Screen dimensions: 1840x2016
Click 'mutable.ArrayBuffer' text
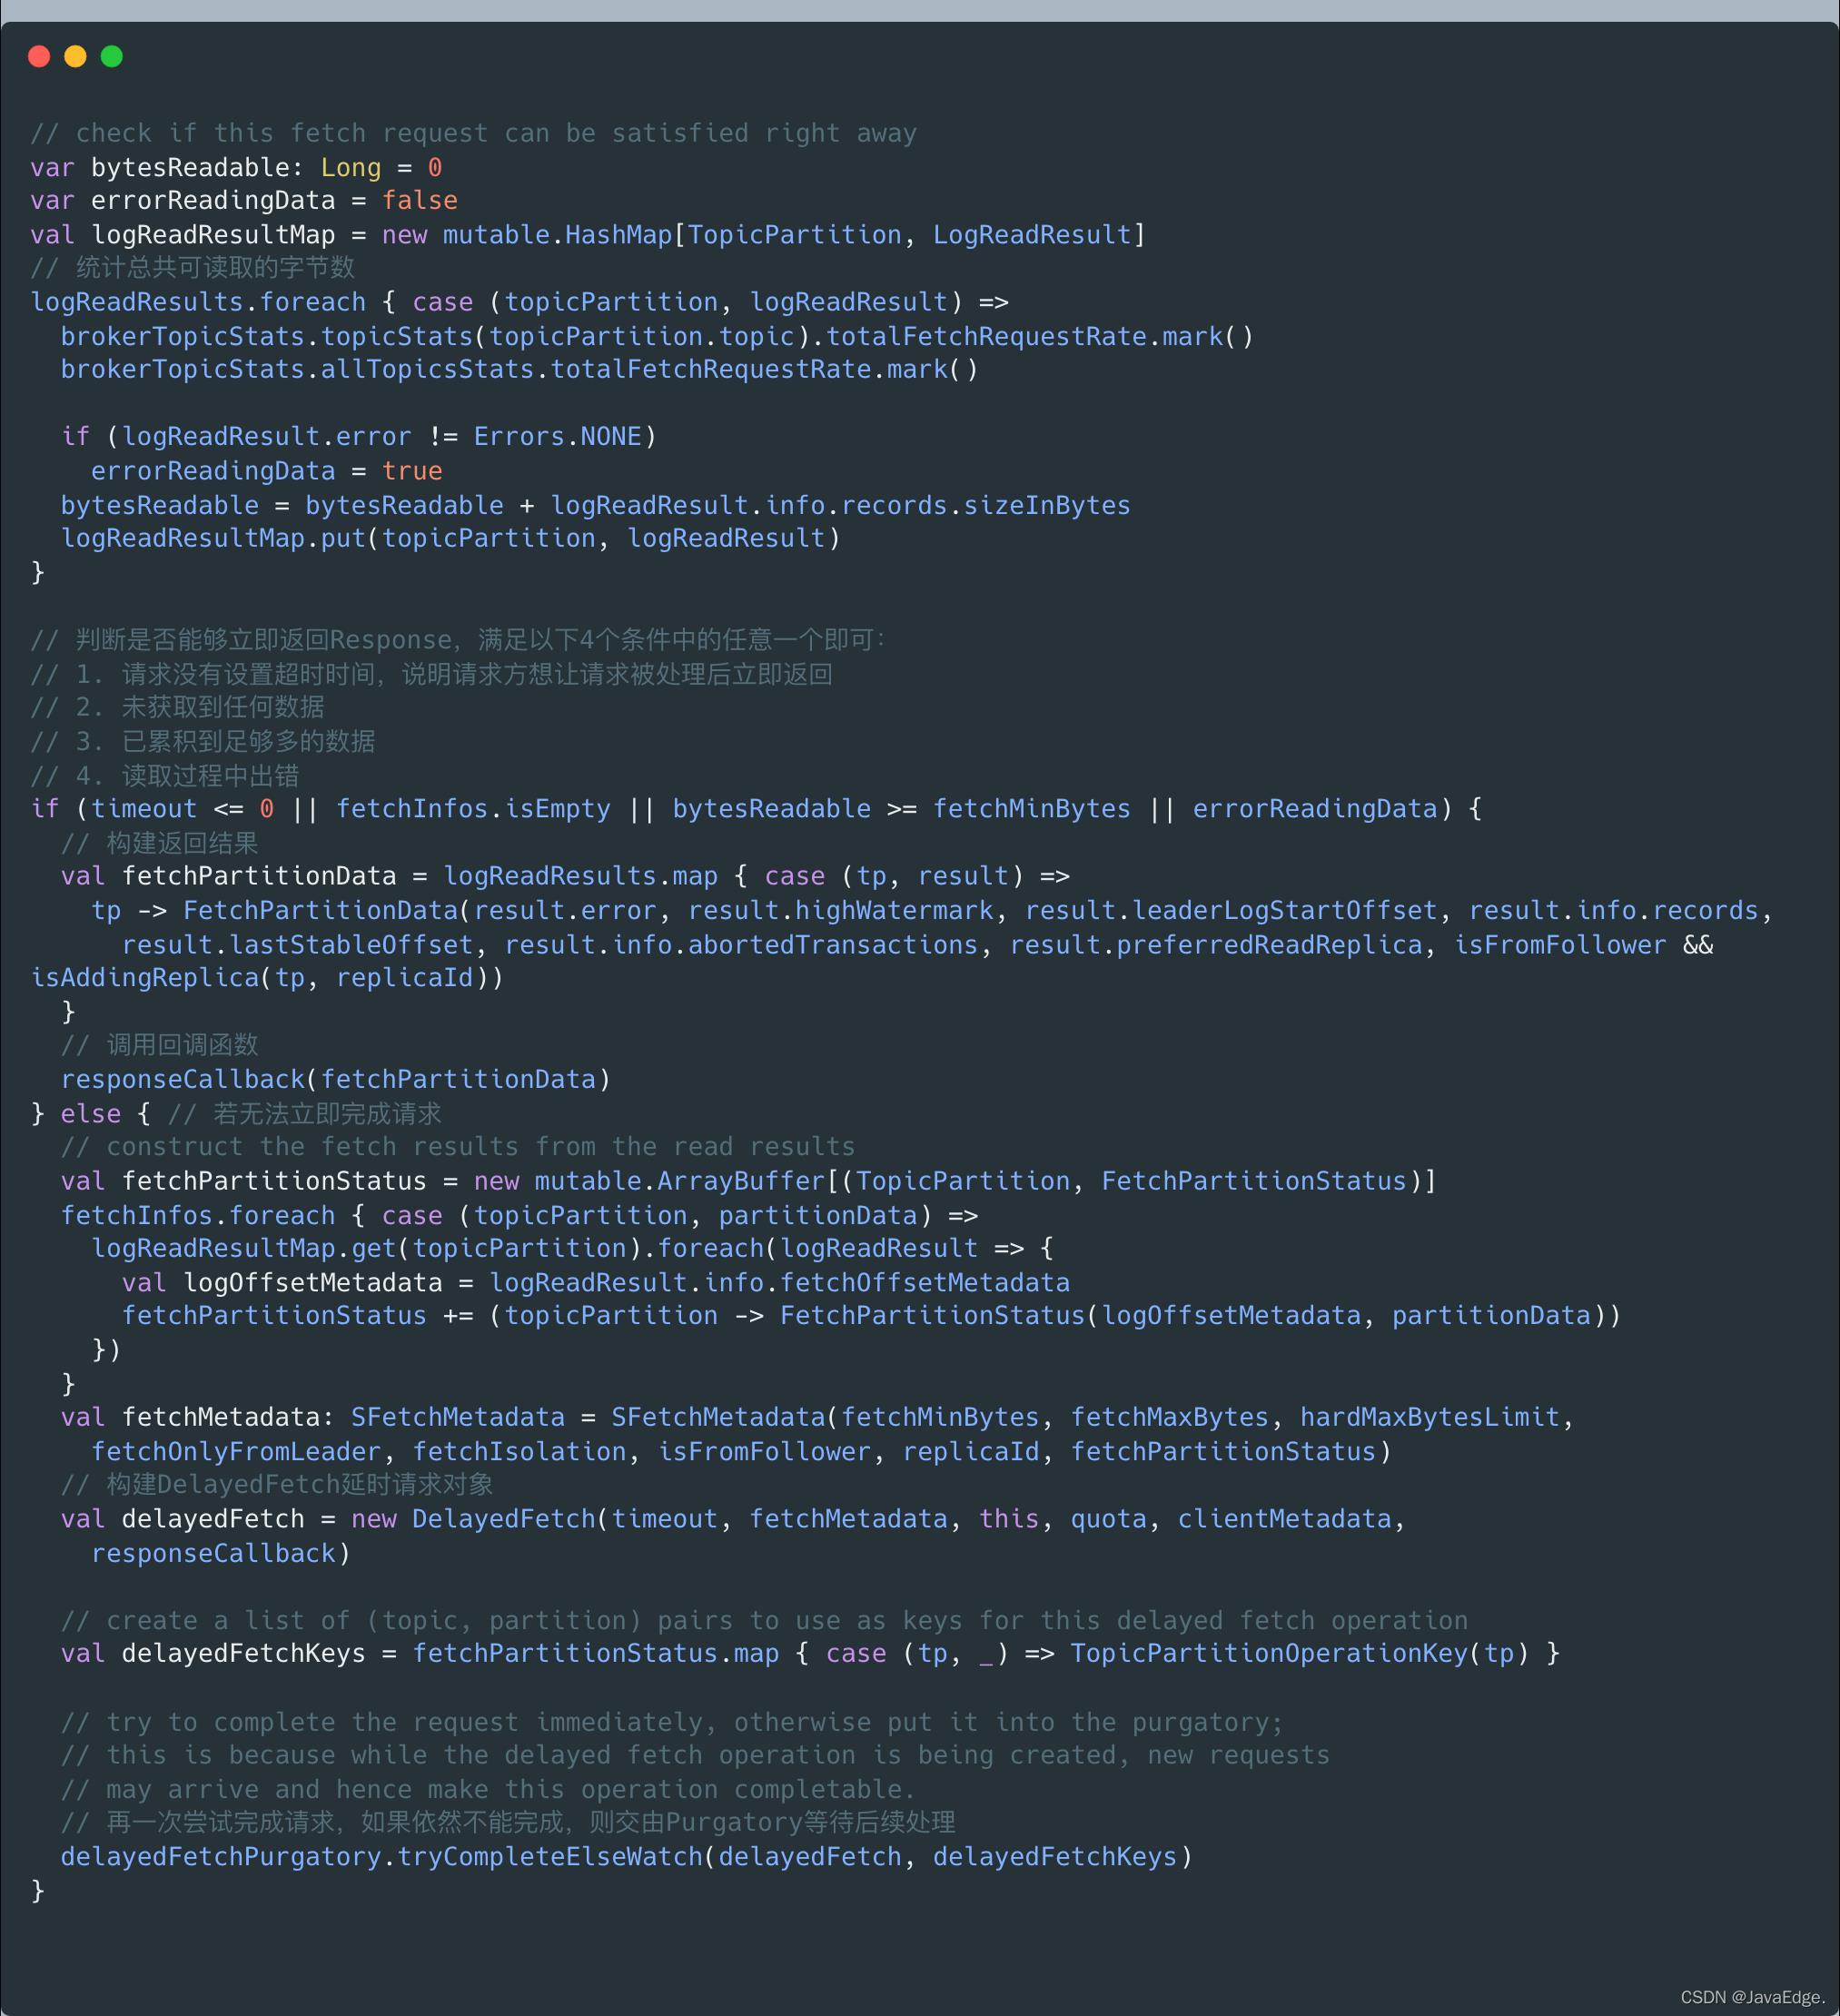[680, 1181]
